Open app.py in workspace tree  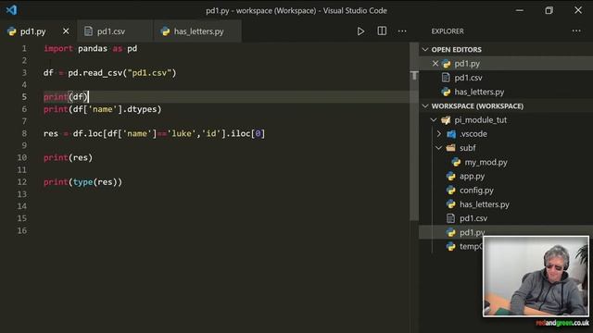pos(506,177)
